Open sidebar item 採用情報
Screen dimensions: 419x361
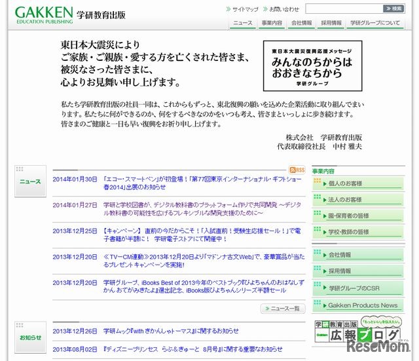pyautogui.click(x=358, y=271)
